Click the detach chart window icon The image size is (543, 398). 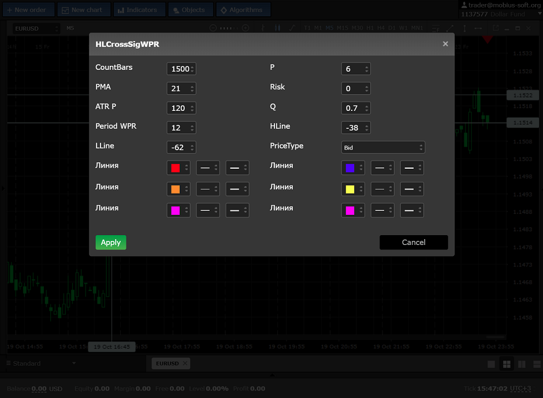tap(496, 28)
